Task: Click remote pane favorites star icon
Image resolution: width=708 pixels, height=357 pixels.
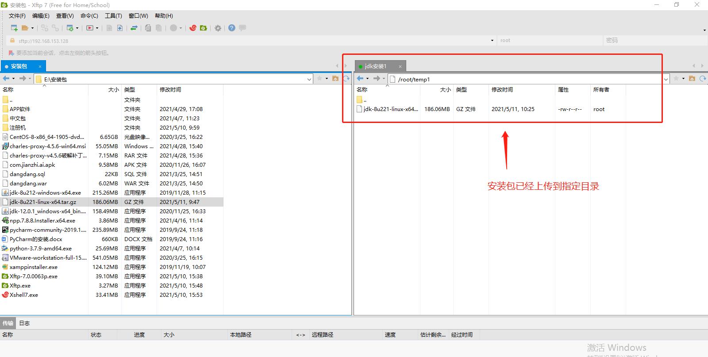Action: click(x=676, y=79)
